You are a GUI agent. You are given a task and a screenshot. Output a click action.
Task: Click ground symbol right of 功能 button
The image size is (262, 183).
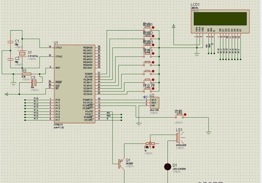(208, 133)
